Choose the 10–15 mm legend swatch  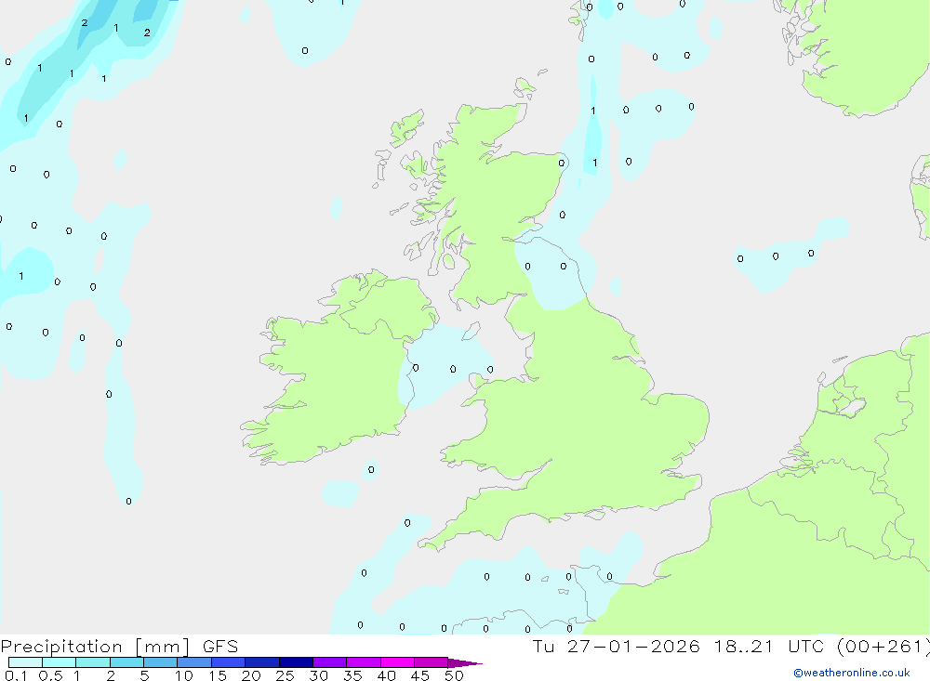194,662
